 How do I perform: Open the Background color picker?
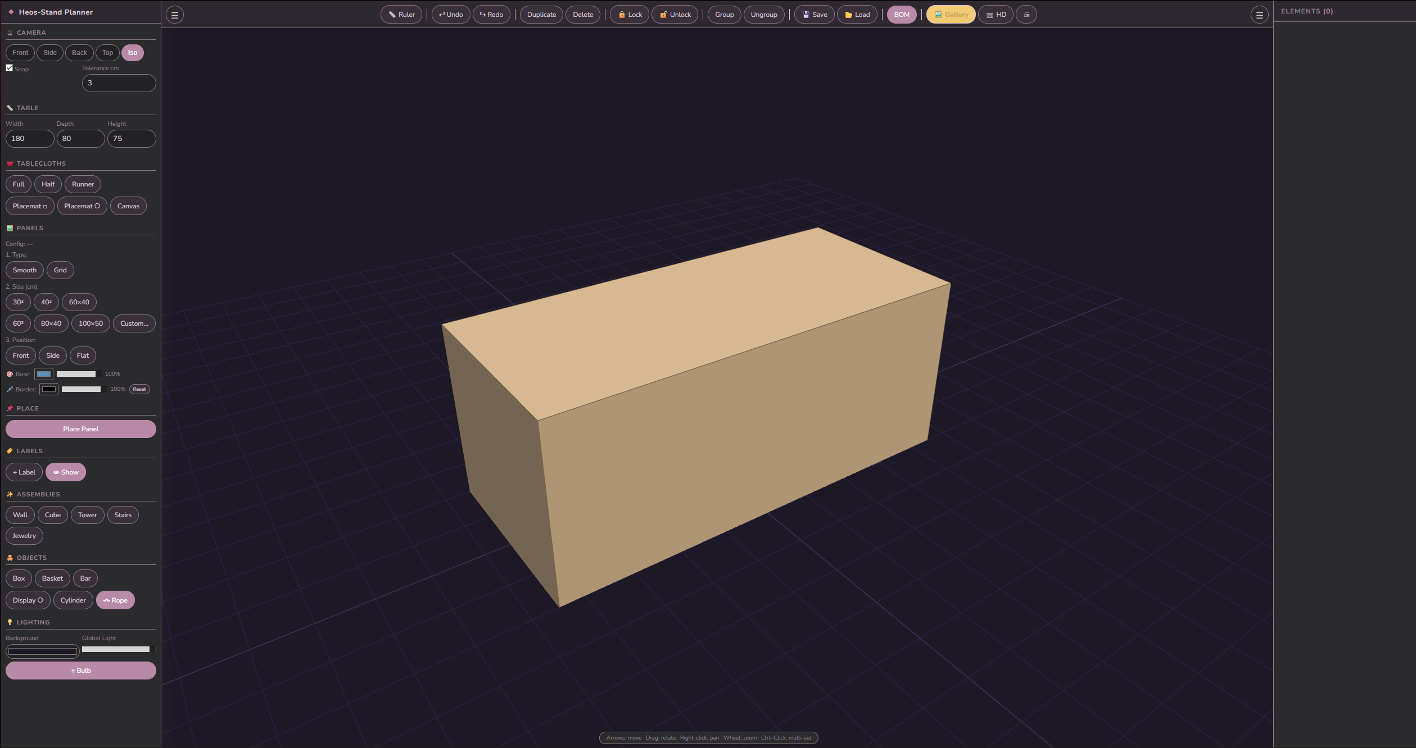pyautogui.click(x=43, y=651)
